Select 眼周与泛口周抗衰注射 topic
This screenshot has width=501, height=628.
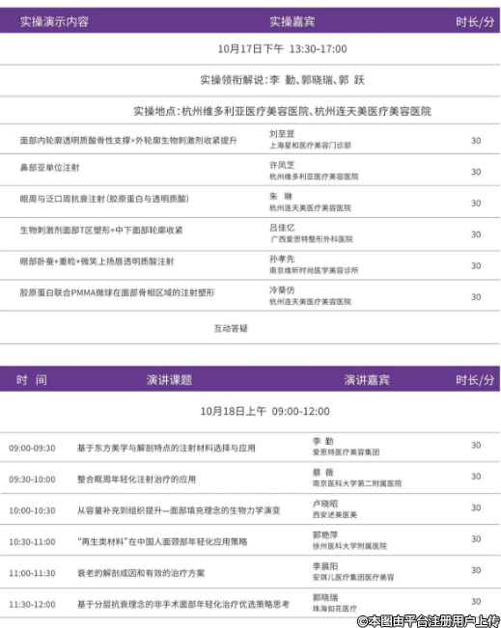pyautogui.click(x=104, y=199)
